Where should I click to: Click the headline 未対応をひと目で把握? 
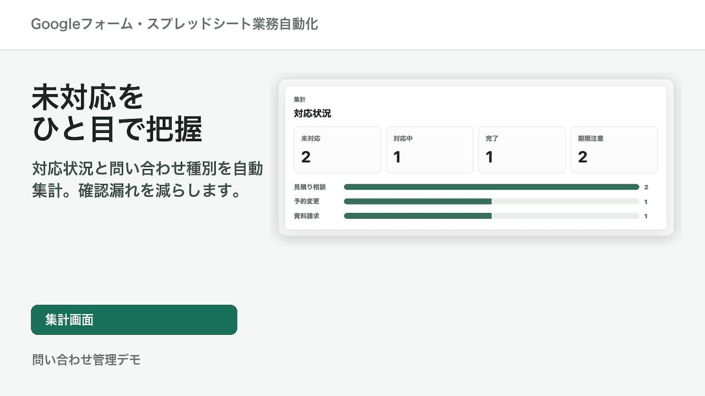(117, 114)
